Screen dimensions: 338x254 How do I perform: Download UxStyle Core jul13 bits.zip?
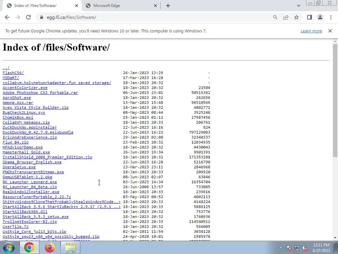[x=34, y=232]
